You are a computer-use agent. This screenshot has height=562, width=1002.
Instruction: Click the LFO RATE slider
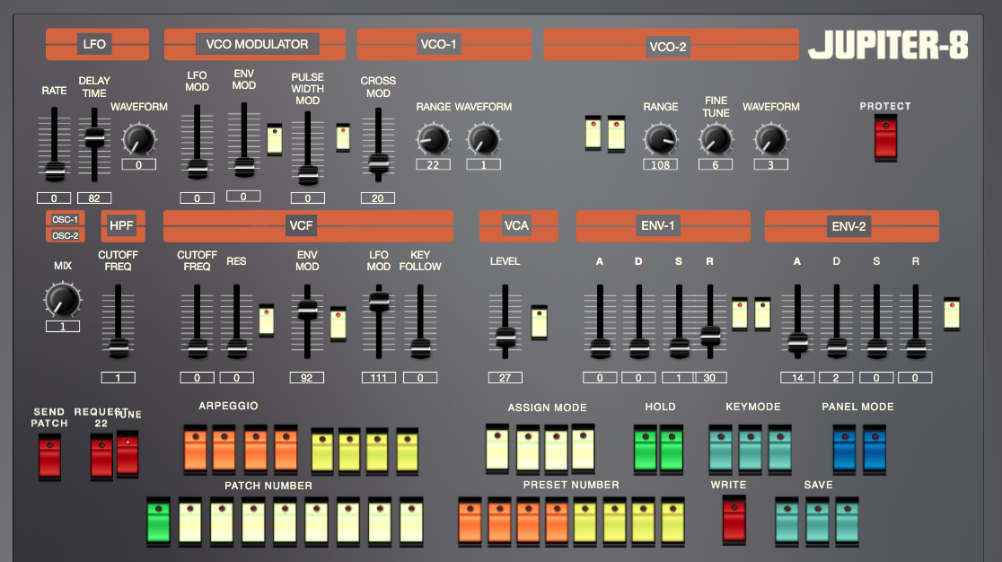(54, 144)
